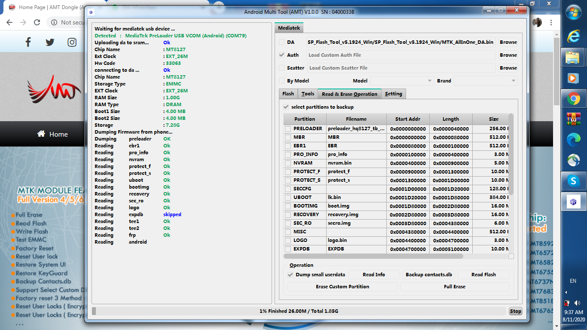
Task: Switch to Google Chrome in the taskbar
Action: tap(573, 99)
